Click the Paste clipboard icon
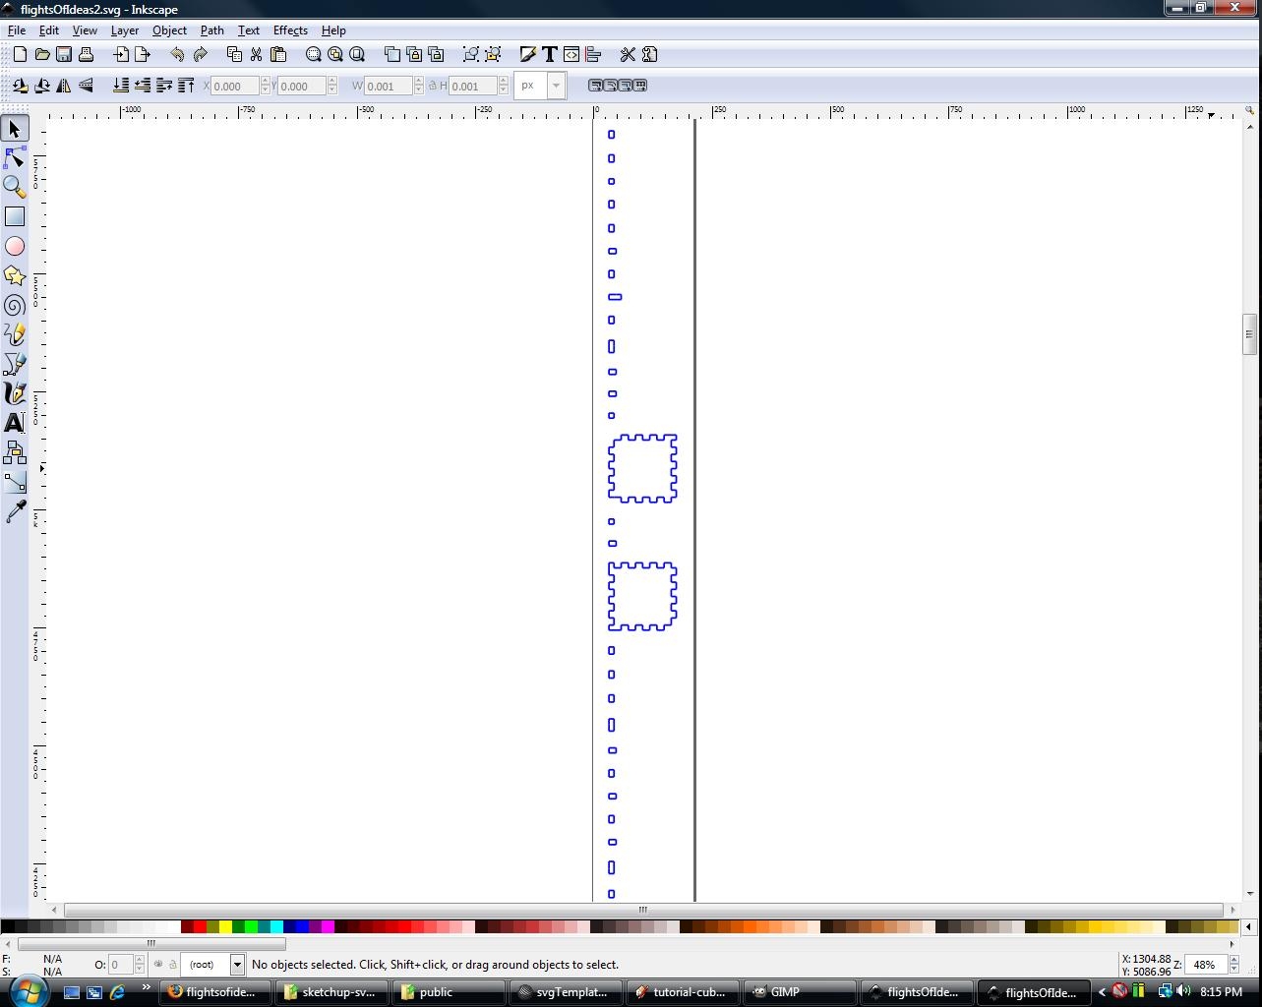 click(277, 54)
